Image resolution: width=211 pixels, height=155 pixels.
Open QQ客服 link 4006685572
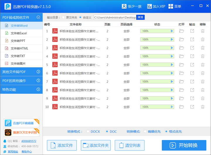point(29,141)
